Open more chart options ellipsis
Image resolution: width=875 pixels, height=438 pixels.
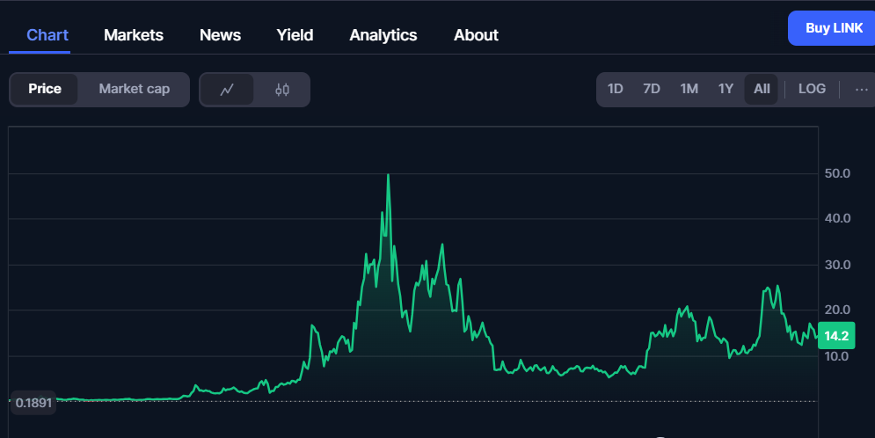[x=861, y=89]
